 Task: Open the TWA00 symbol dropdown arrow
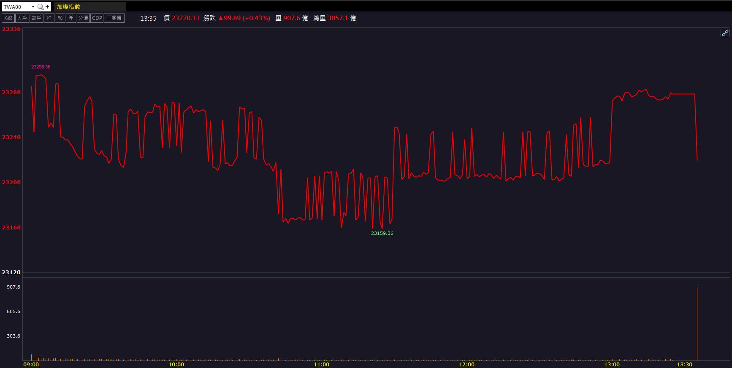[33, 7]
